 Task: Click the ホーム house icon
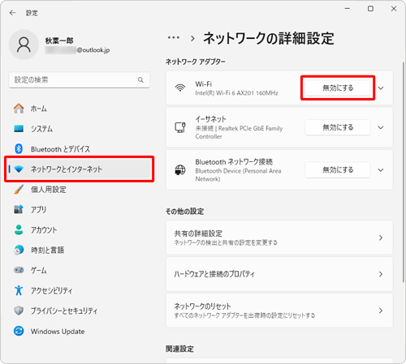(19, 109)
